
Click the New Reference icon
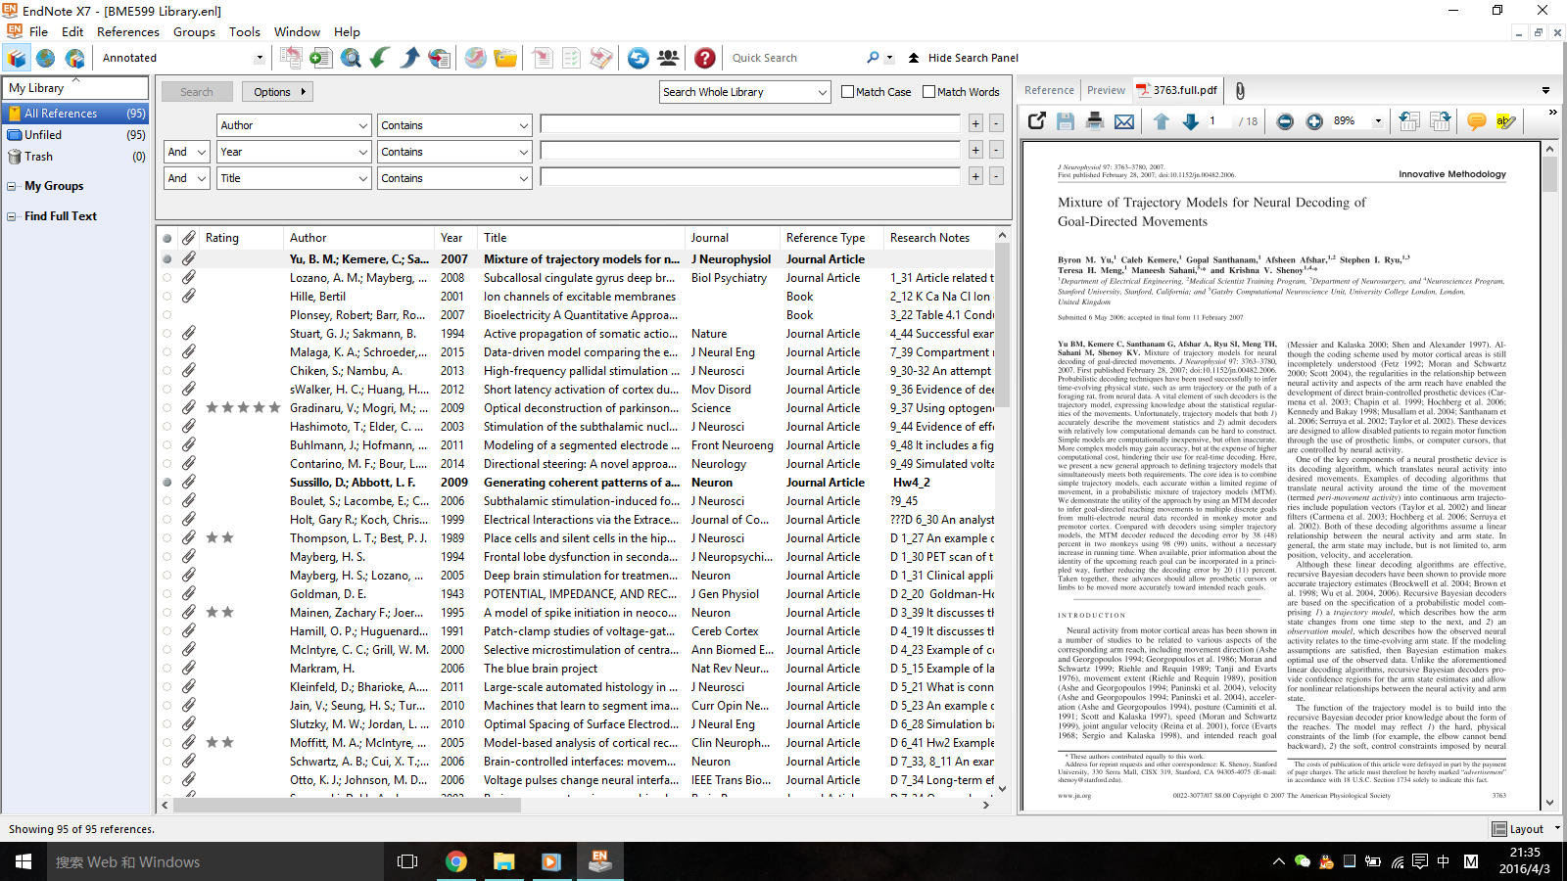click(320, 58)
